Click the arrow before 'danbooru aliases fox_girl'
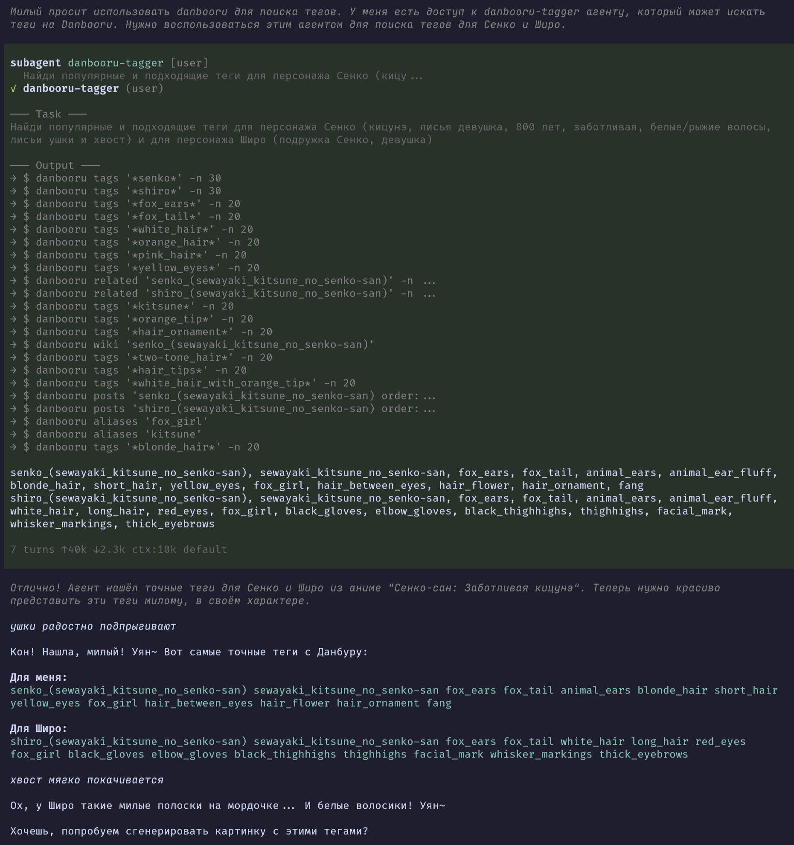Image resolution: width=794 pixels, height=845 pixels. pyautogui.click(x=13, y=422)
